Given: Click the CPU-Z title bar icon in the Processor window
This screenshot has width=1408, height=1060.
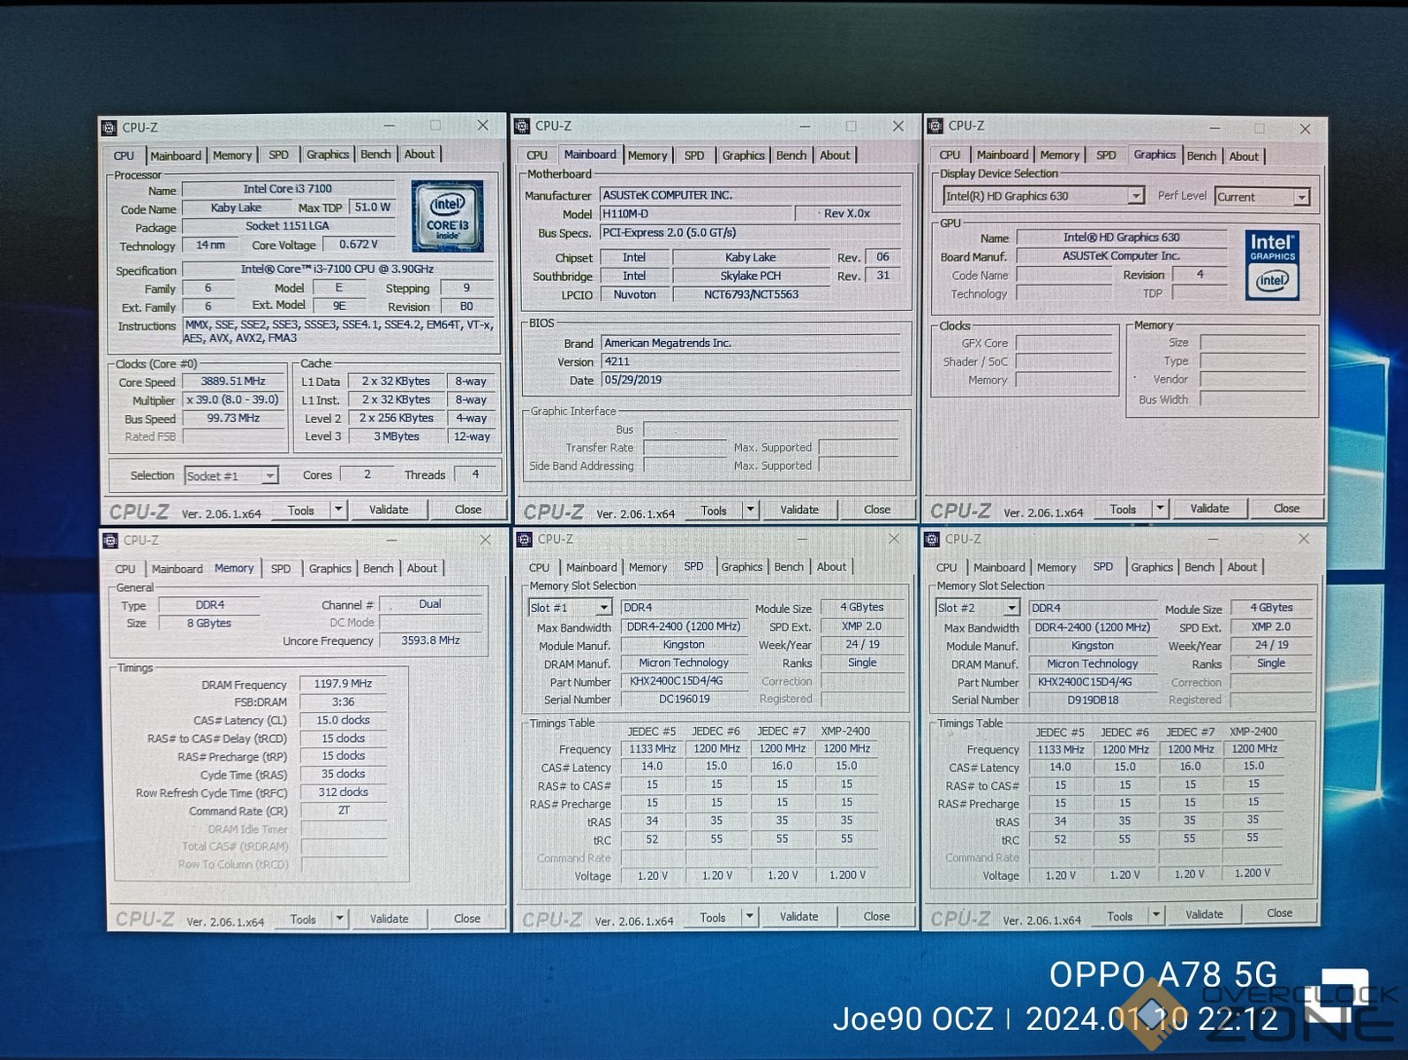Looking at the screenshot, I should pos(110,127).
